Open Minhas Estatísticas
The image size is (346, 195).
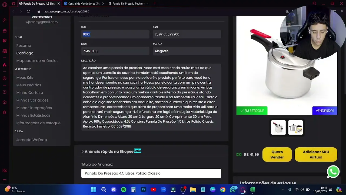coord(33,115)
